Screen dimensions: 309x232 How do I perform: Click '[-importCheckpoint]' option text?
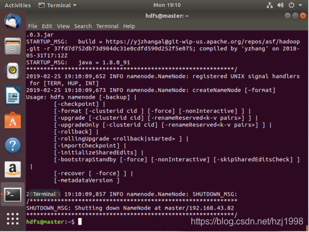click(86, 146)
